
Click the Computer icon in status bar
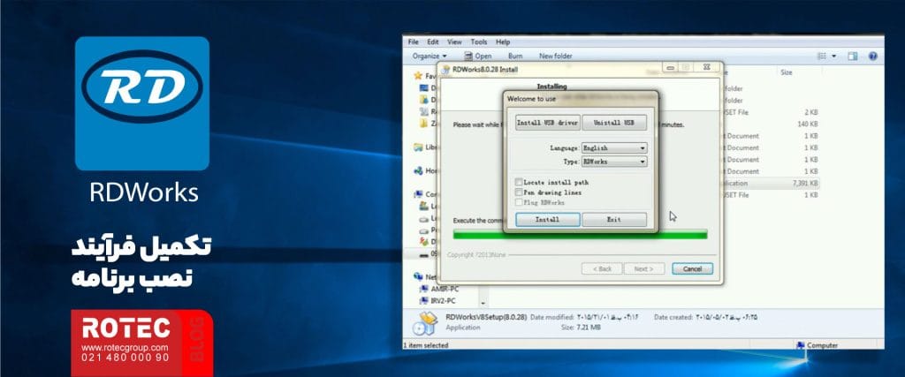[801, 345]
